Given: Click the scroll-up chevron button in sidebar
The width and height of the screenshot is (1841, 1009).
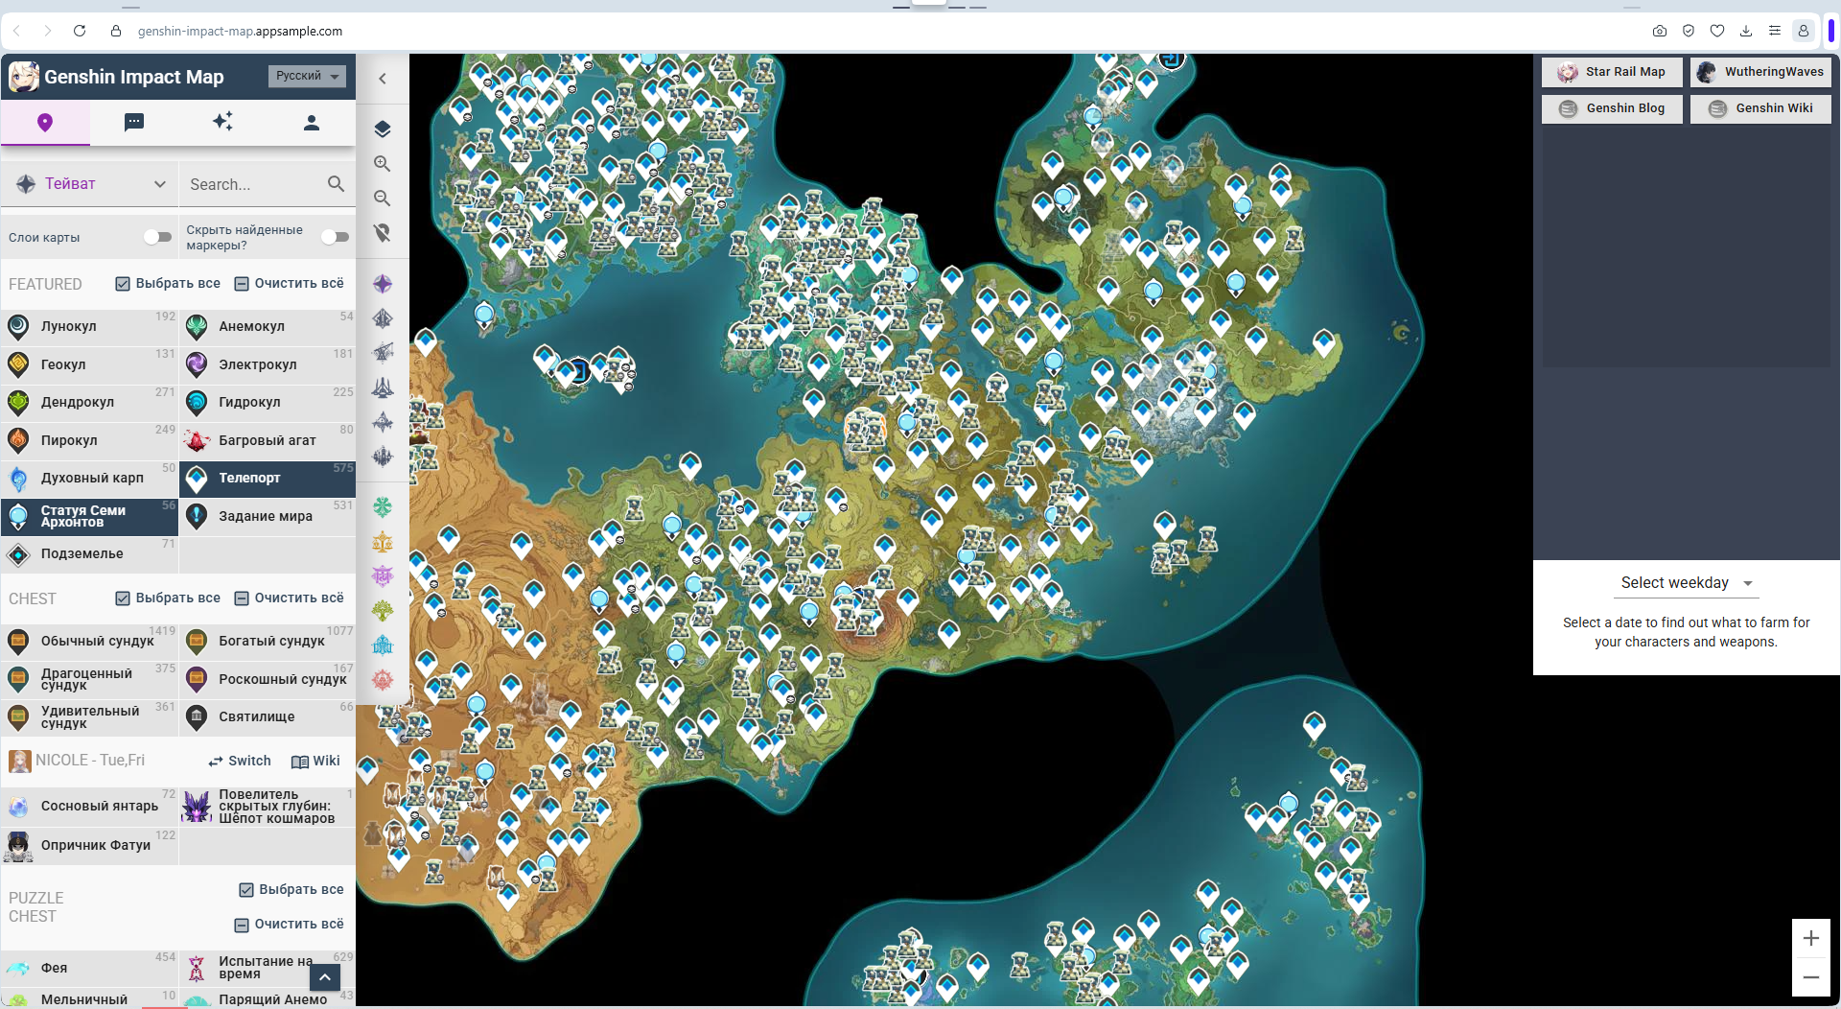Looking at the screenshot, I should tap(325, 977).
